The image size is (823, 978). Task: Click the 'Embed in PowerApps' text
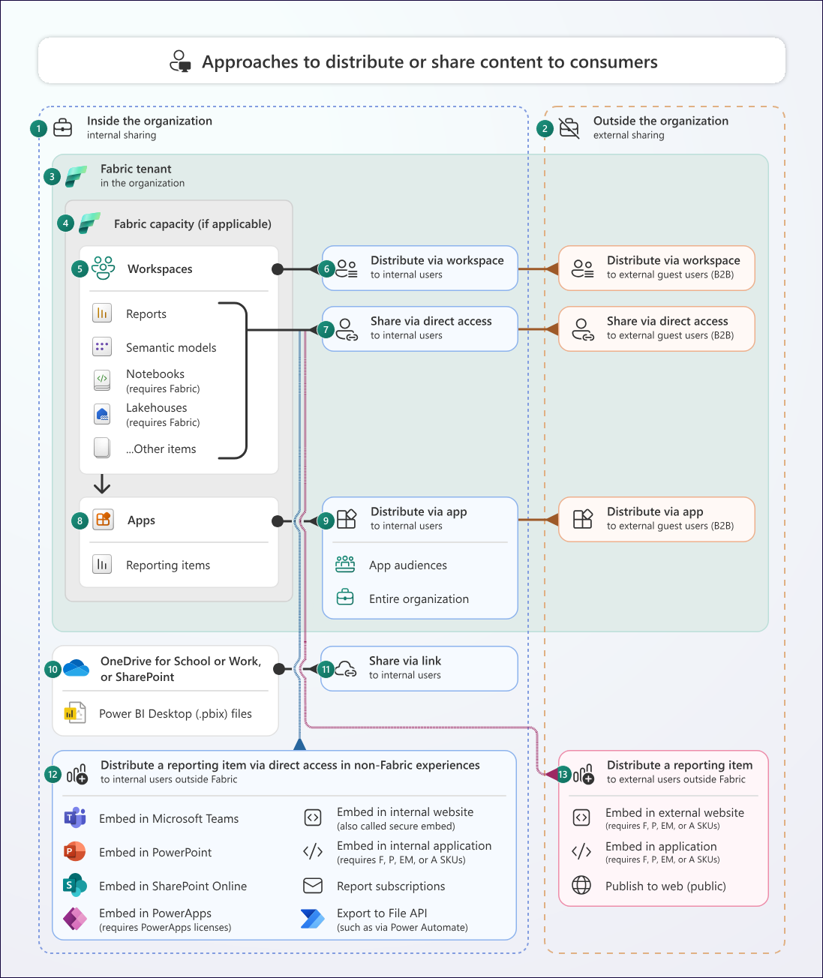pyautogui.click(x=155, y=913)
